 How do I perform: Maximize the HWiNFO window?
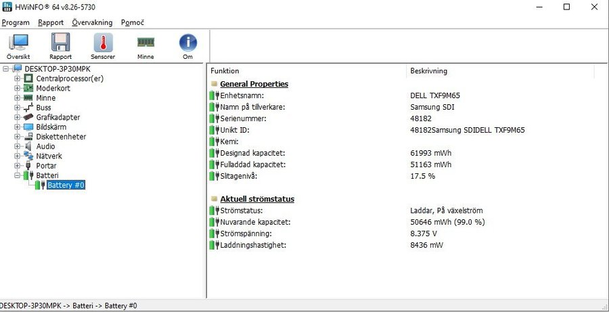(566, 7)
